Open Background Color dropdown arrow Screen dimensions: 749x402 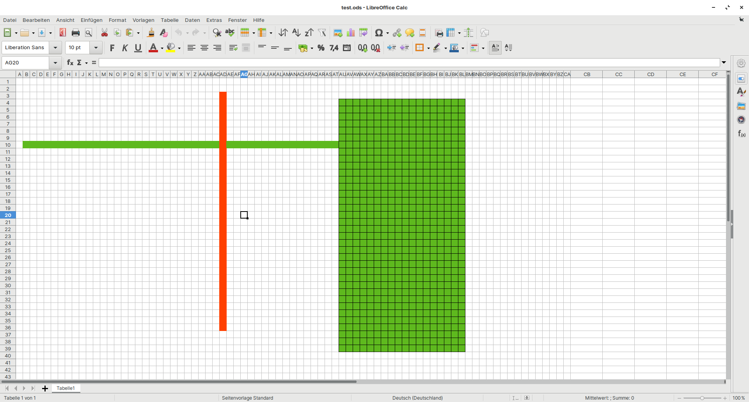pos(179,48)
